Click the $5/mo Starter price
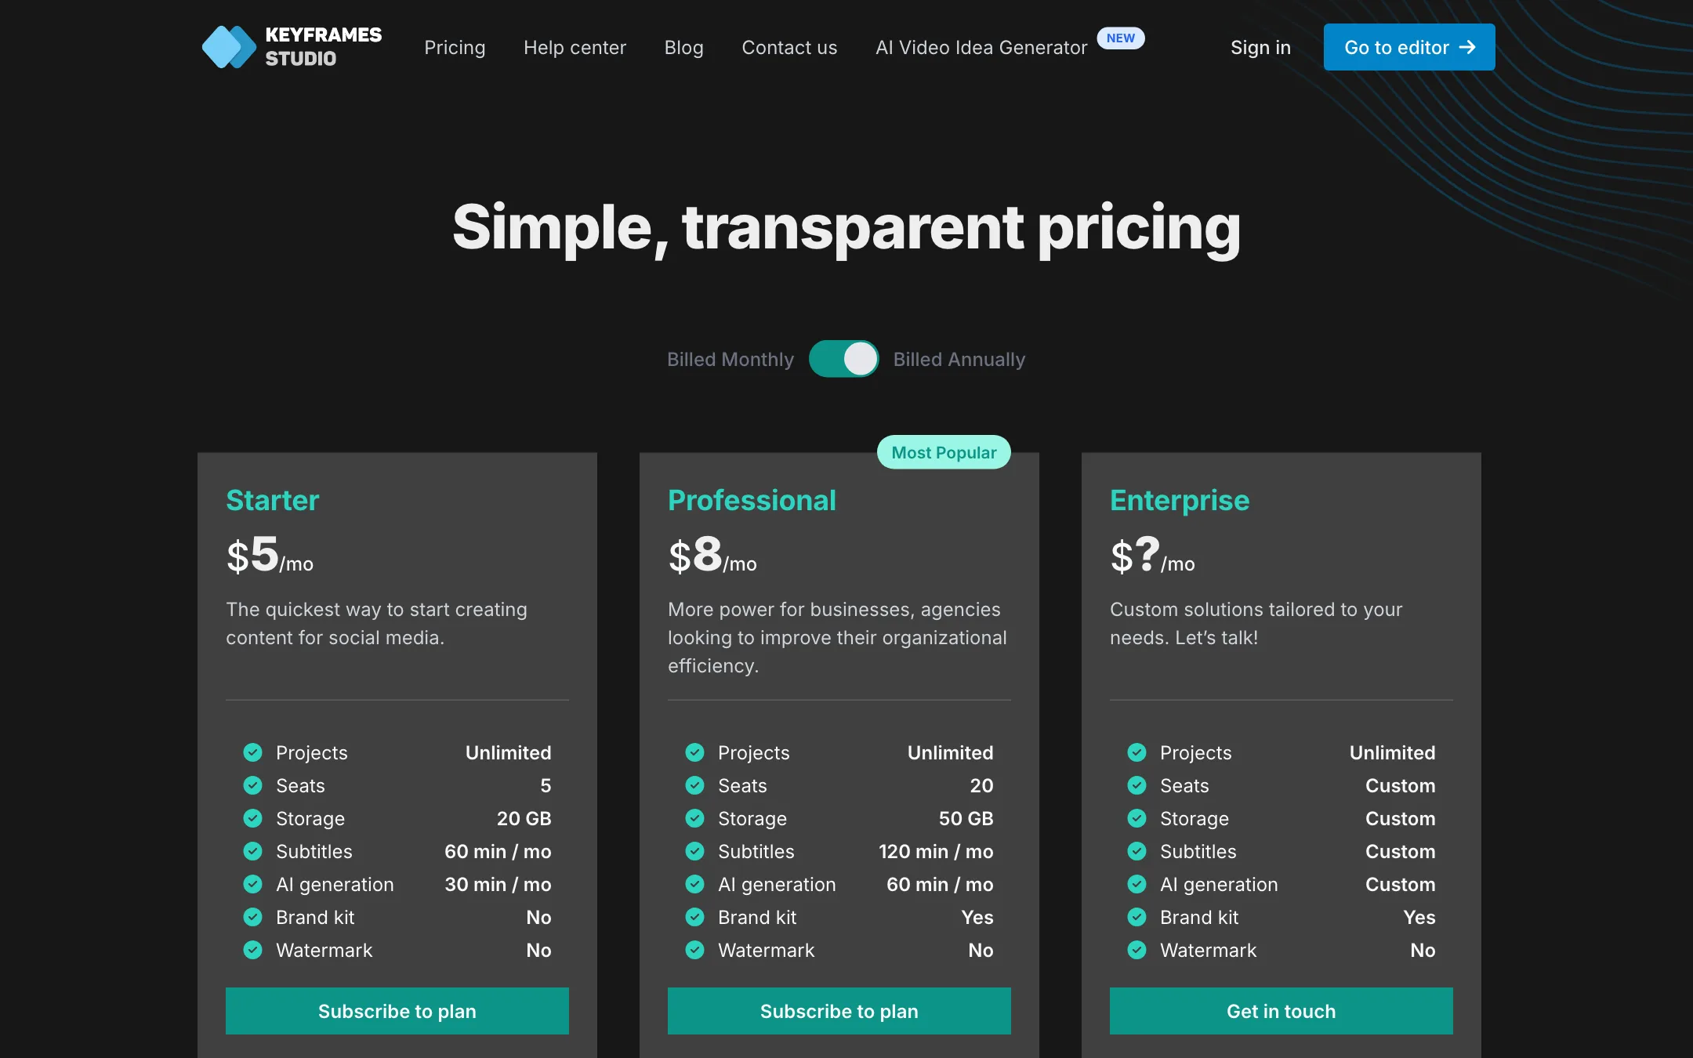Image resolution: width=1693 pixels, height=1058 pixels. point(270,555)
